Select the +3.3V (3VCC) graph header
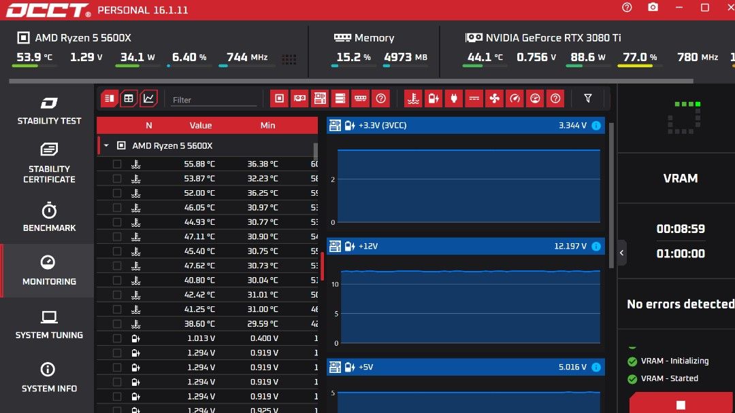 465,126
